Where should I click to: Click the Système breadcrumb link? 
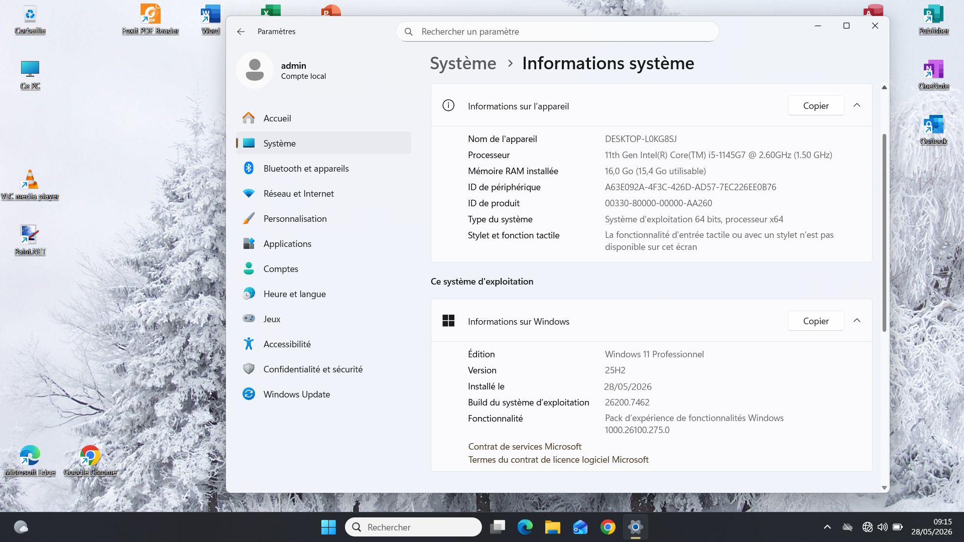tap(463, 63)
